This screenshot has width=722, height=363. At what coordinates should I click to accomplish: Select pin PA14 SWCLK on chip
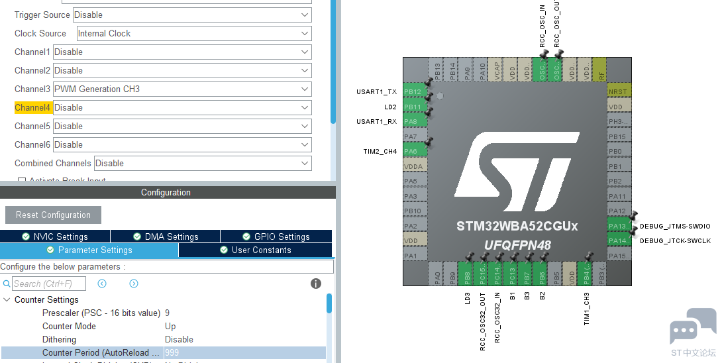point(619,240)
